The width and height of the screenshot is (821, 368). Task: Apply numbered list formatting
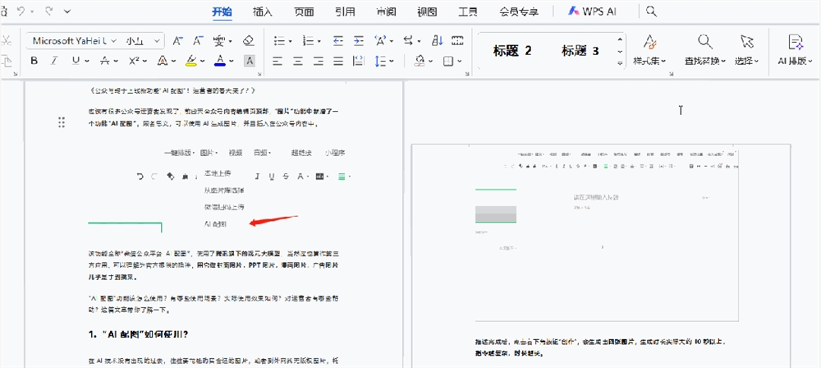click(309, 41)
